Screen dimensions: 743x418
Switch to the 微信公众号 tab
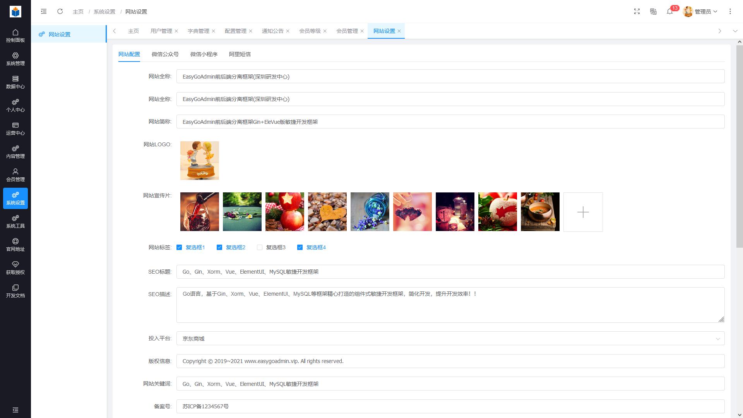165,54
